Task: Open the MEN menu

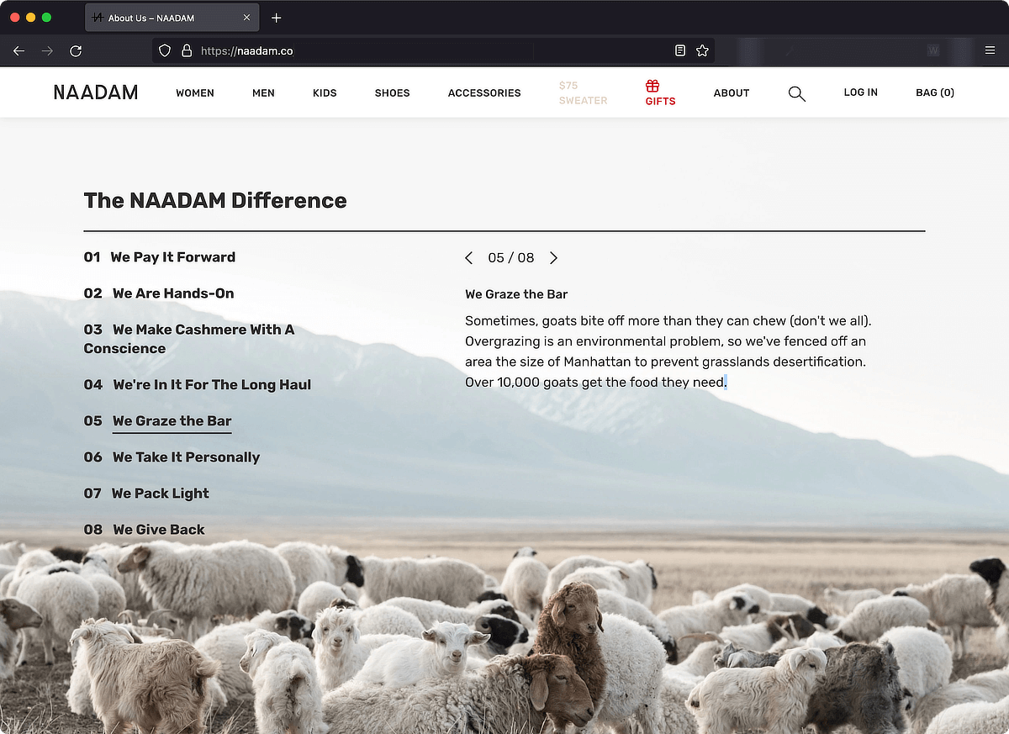Action: [x=263, y=93]
